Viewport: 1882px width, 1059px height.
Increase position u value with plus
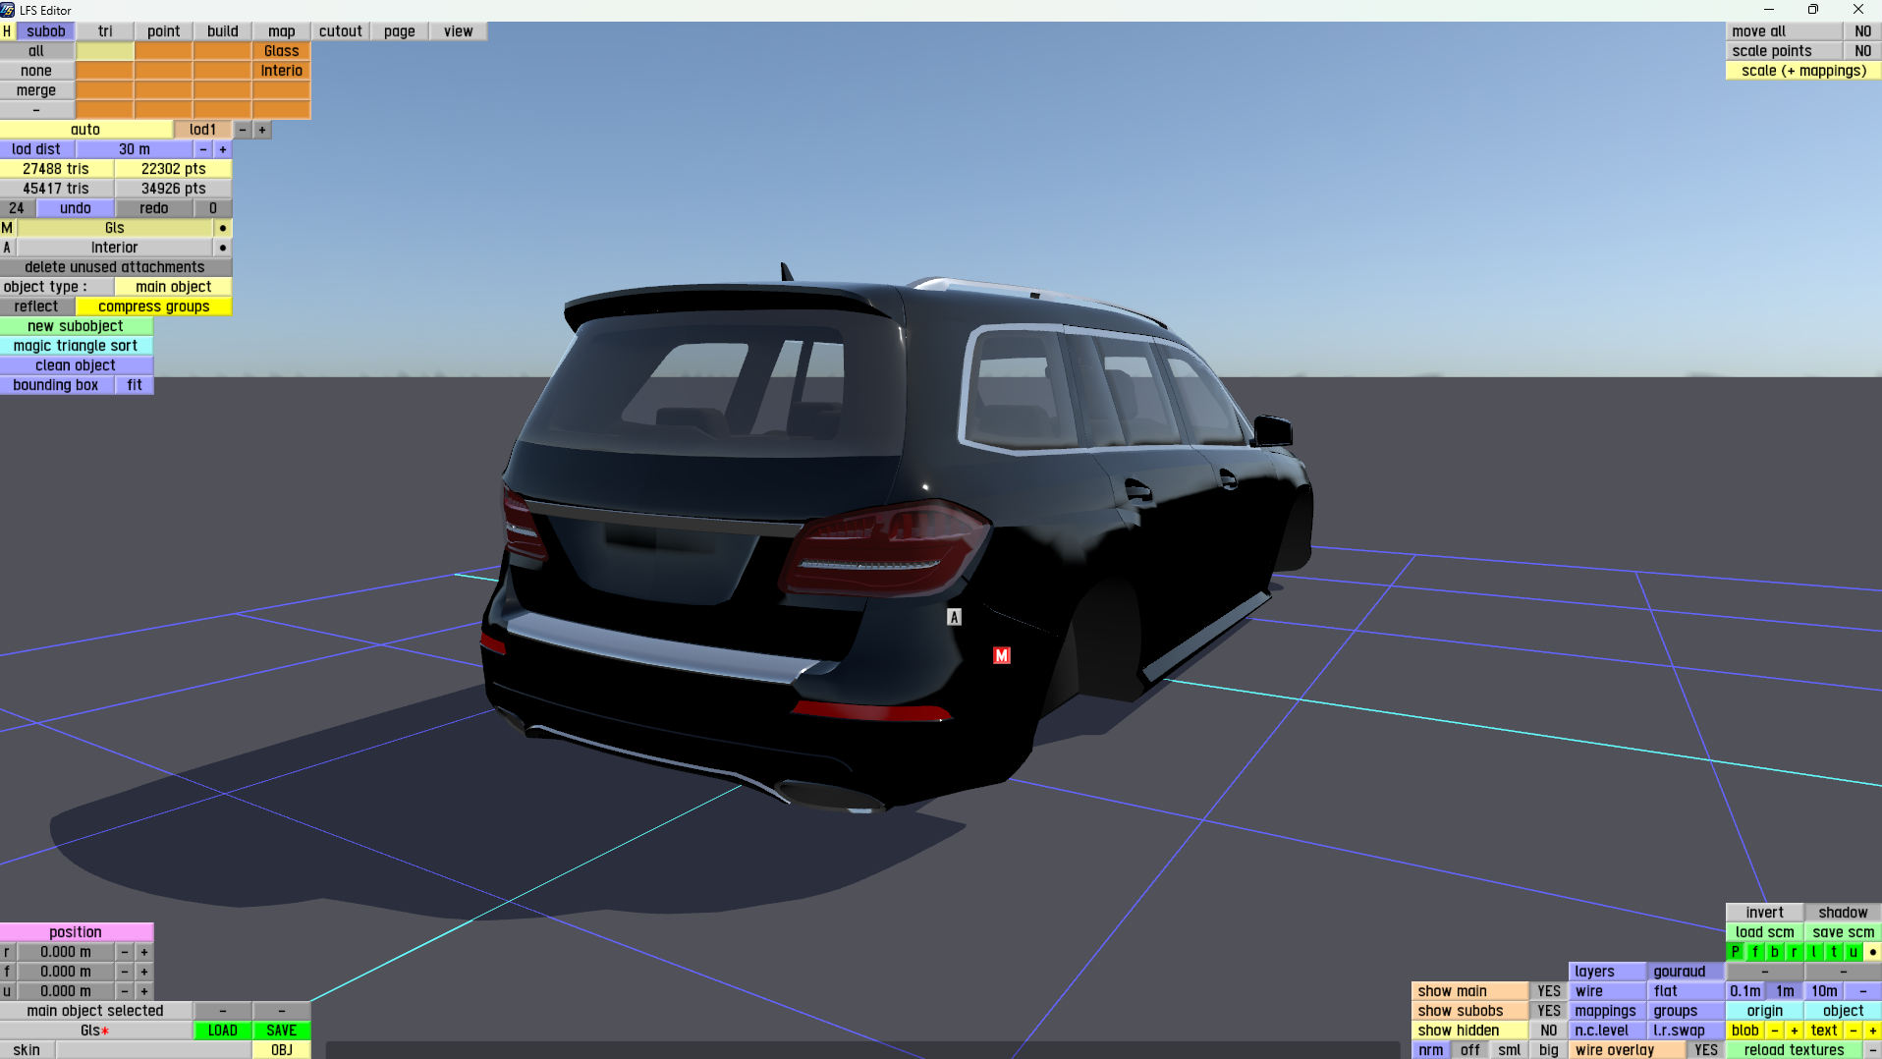144,991
